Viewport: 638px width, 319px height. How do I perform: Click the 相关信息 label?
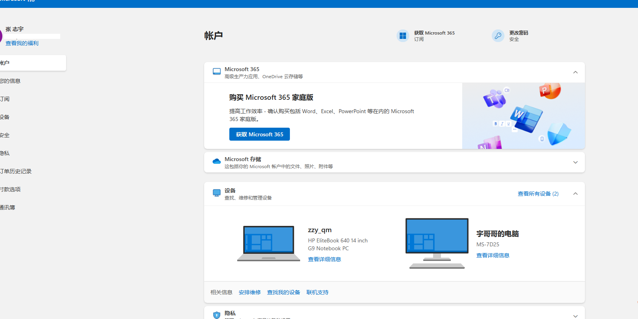[x=221, y=292]
